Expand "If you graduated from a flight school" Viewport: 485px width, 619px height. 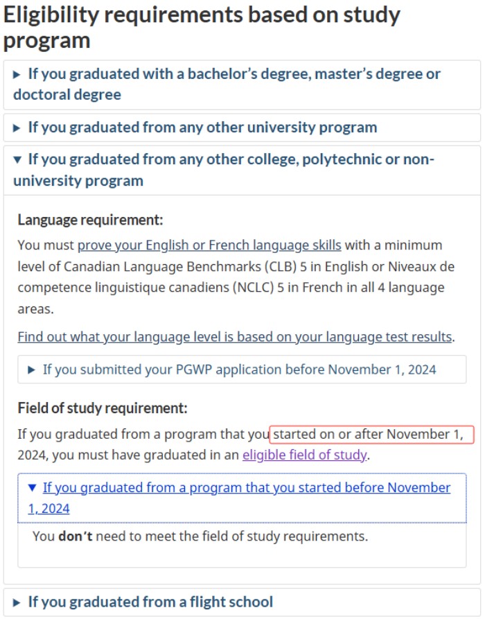coord(150,602)
